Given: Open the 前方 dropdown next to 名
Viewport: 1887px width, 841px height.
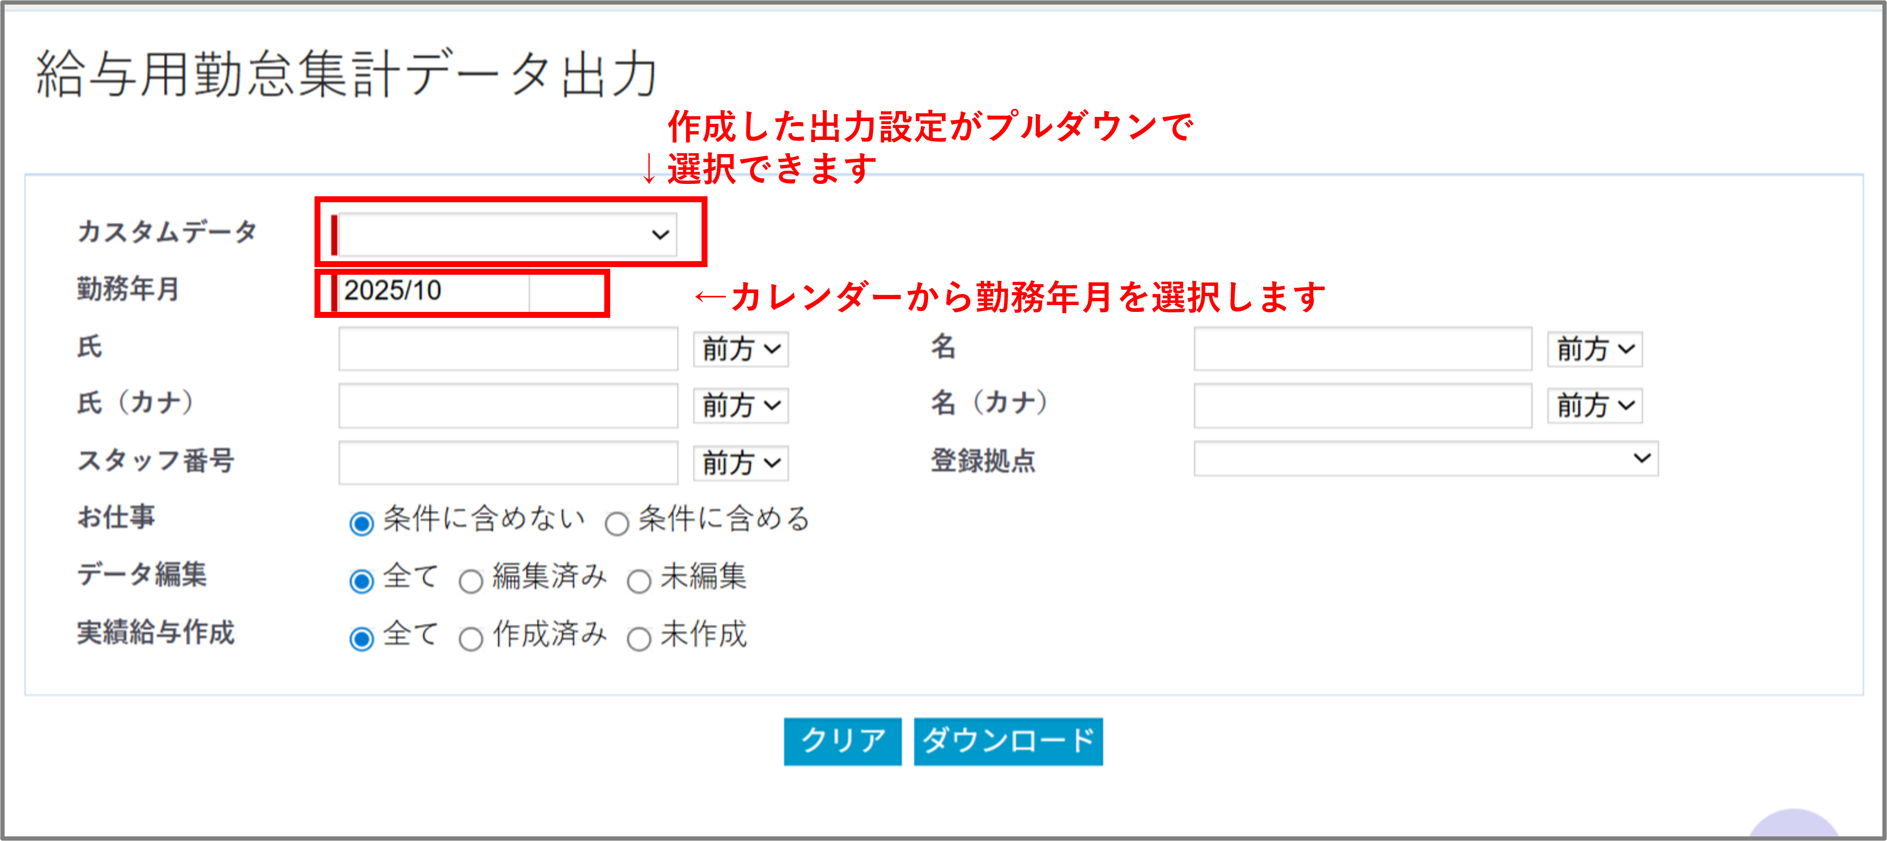Looking at the screenshot, I should tap(1594, 349).
